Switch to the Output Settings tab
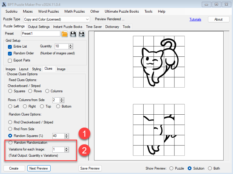 39,27
